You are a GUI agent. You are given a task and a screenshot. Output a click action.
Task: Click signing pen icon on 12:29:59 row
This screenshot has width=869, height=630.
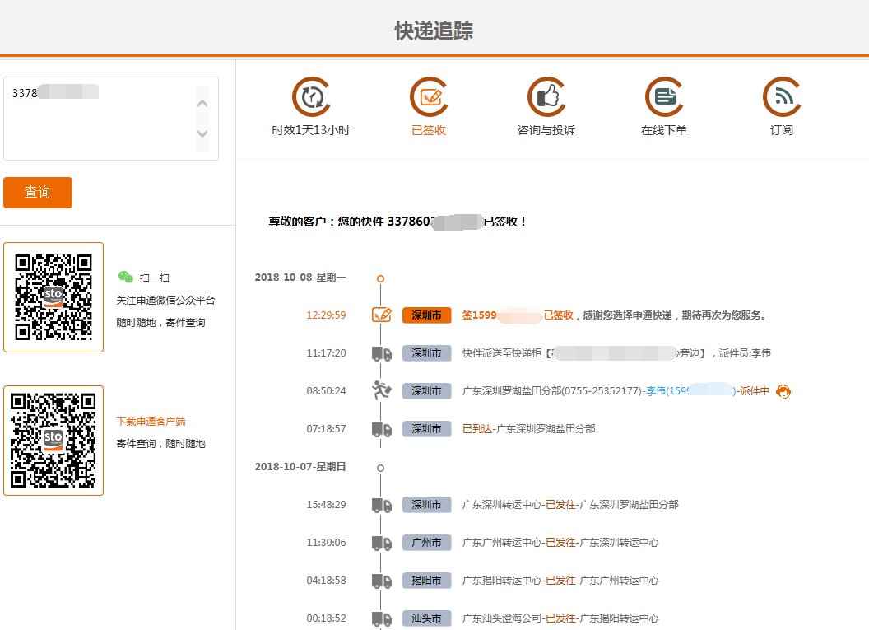[x=379, y=315]
